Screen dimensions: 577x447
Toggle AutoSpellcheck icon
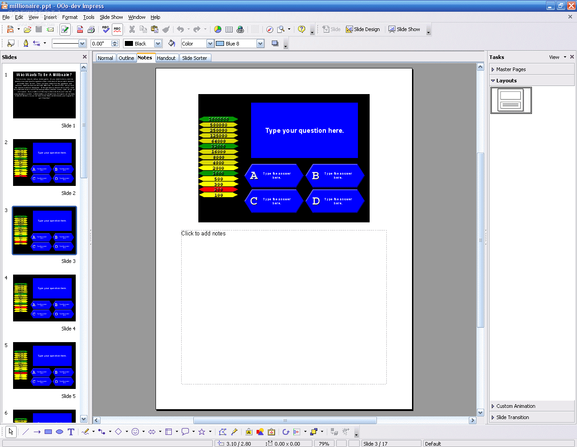click(117, 29)
